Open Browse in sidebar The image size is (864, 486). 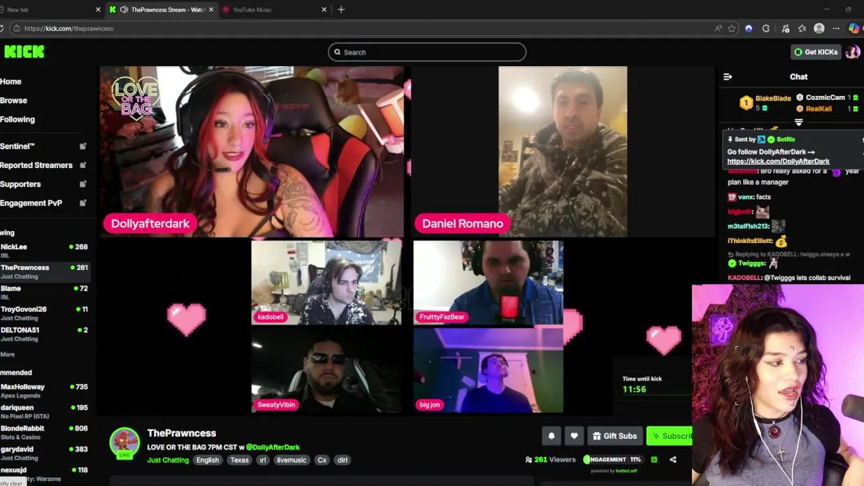point(13,101)
